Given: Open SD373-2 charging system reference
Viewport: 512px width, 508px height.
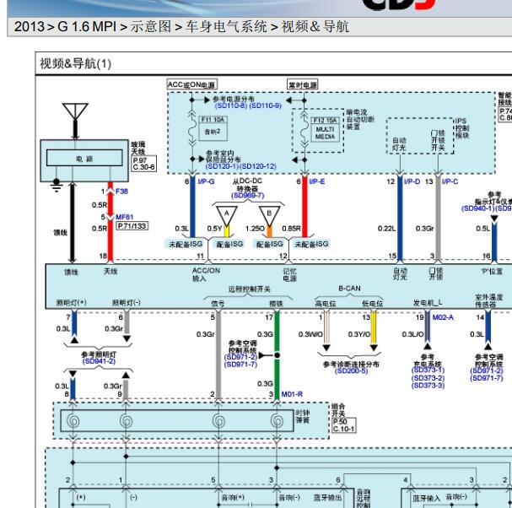Looking at the screenshot, I should [428, 378].
